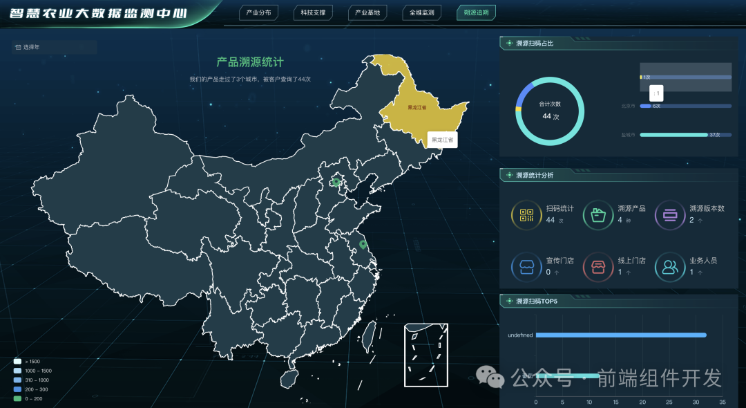746x408 pixels.
Task: Click the 溯源产品 basket icon
Action: pyautogui.click(x=597, y=215)
